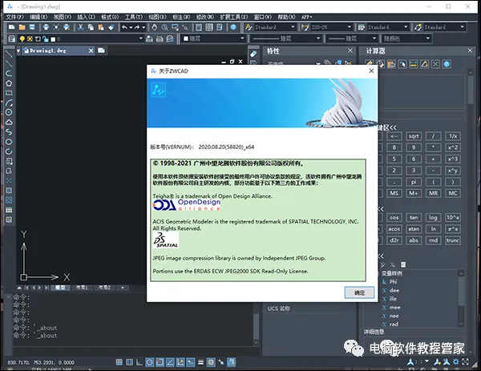Open the ISO-25 dimension style dropdown
481x371 pixels.
pyautogui.click(x=330, y=27)
